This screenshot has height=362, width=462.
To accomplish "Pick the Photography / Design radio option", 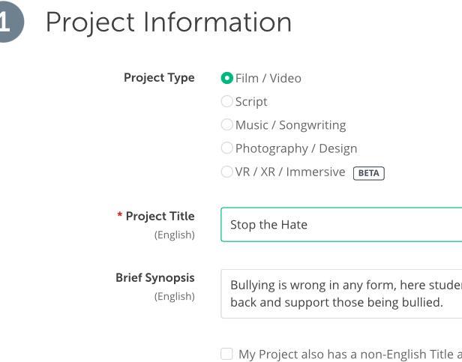I will 227,148.
